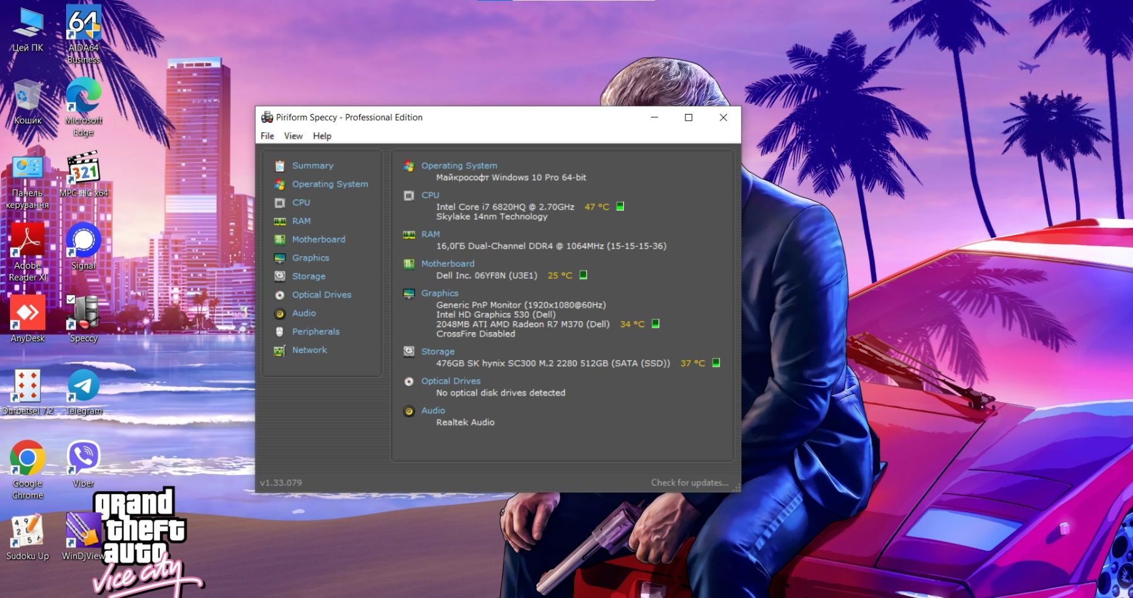The width and height of the screenshot is (1133, 598).
Task: Click the Storage drive icon in sidebar
Action: pos(279,276)
